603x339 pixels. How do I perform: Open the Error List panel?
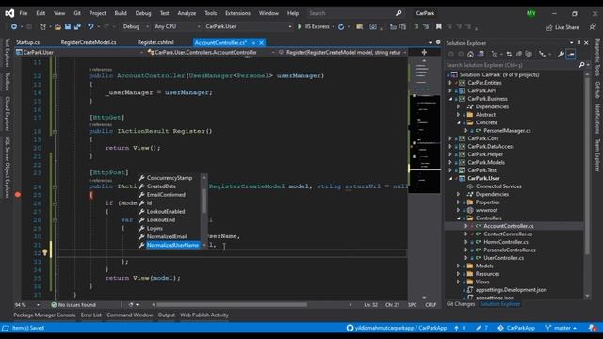(x=91, y=315)
